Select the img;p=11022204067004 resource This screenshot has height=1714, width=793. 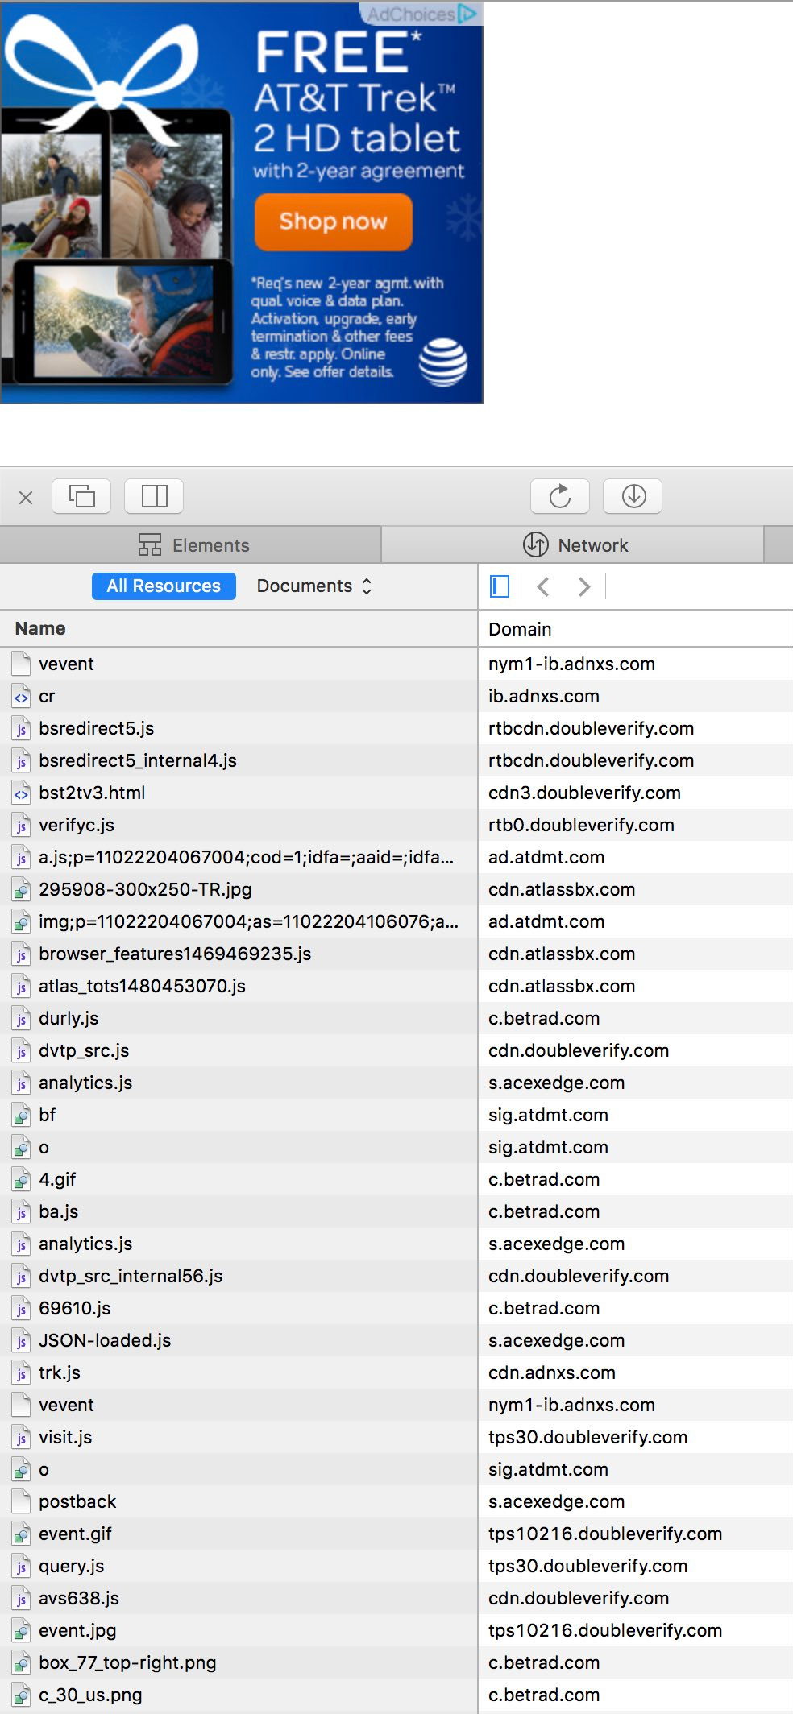pyautogui.click(x=239, y=921)
